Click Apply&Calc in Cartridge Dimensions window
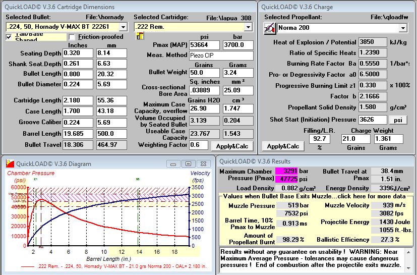Image resolution: width=417 pixels, height=275 pixels. [x=232, y=146]
